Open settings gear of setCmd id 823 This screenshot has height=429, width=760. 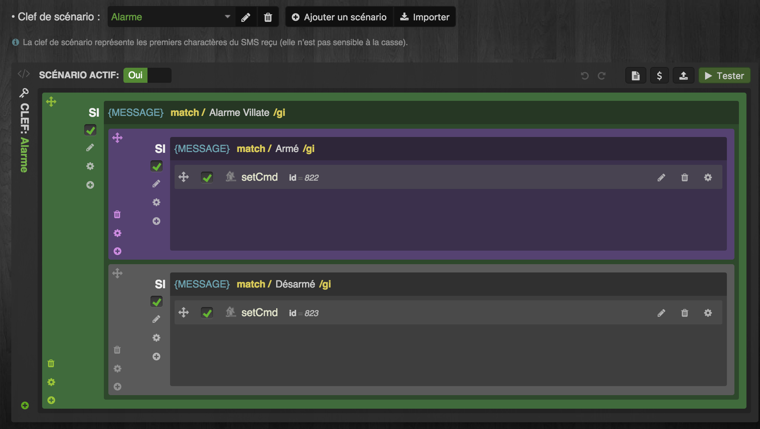click(708, 313)
